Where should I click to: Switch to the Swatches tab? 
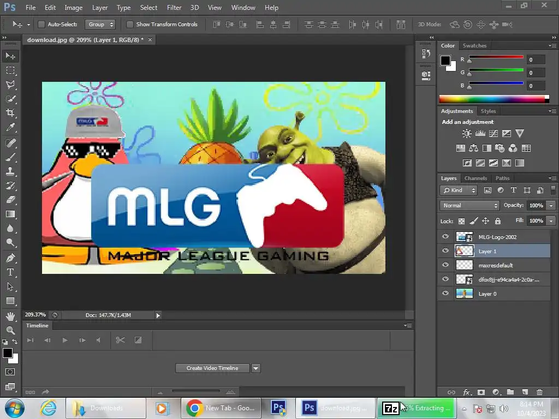[x=474, y=46]
